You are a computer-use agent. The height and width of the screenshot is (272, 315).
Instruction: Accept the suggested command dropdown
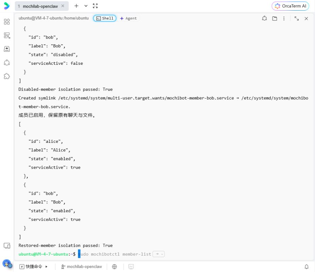tap(159, 254)
